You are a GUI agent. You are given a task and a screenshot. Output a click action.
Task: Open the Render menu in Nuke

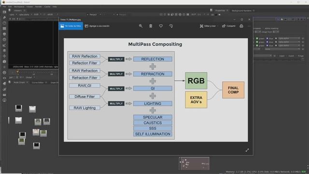point(39,6)
